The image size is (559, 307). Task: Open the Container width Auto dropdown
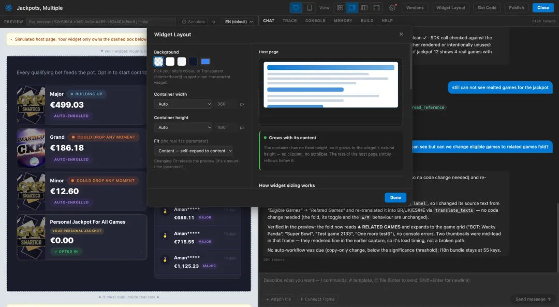coord(183,104)
